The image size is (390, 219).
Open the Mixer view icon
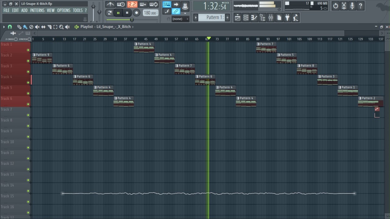pyautogui.click(x=271, y=18)
